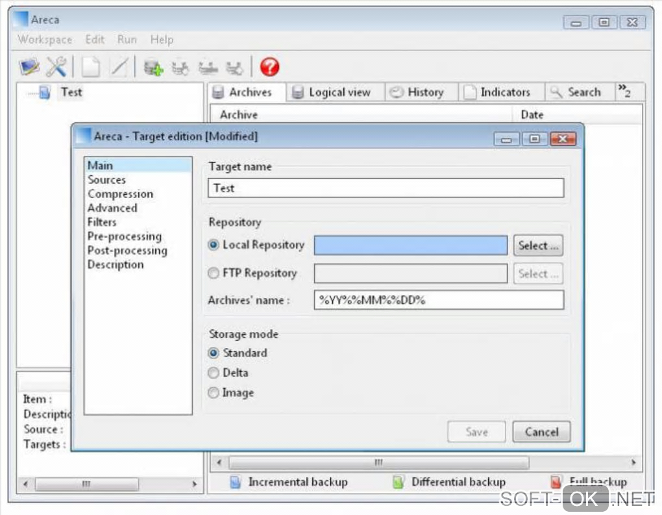Open the Advanced settings page
Viewport: 662px width, 515px height.
112,208
